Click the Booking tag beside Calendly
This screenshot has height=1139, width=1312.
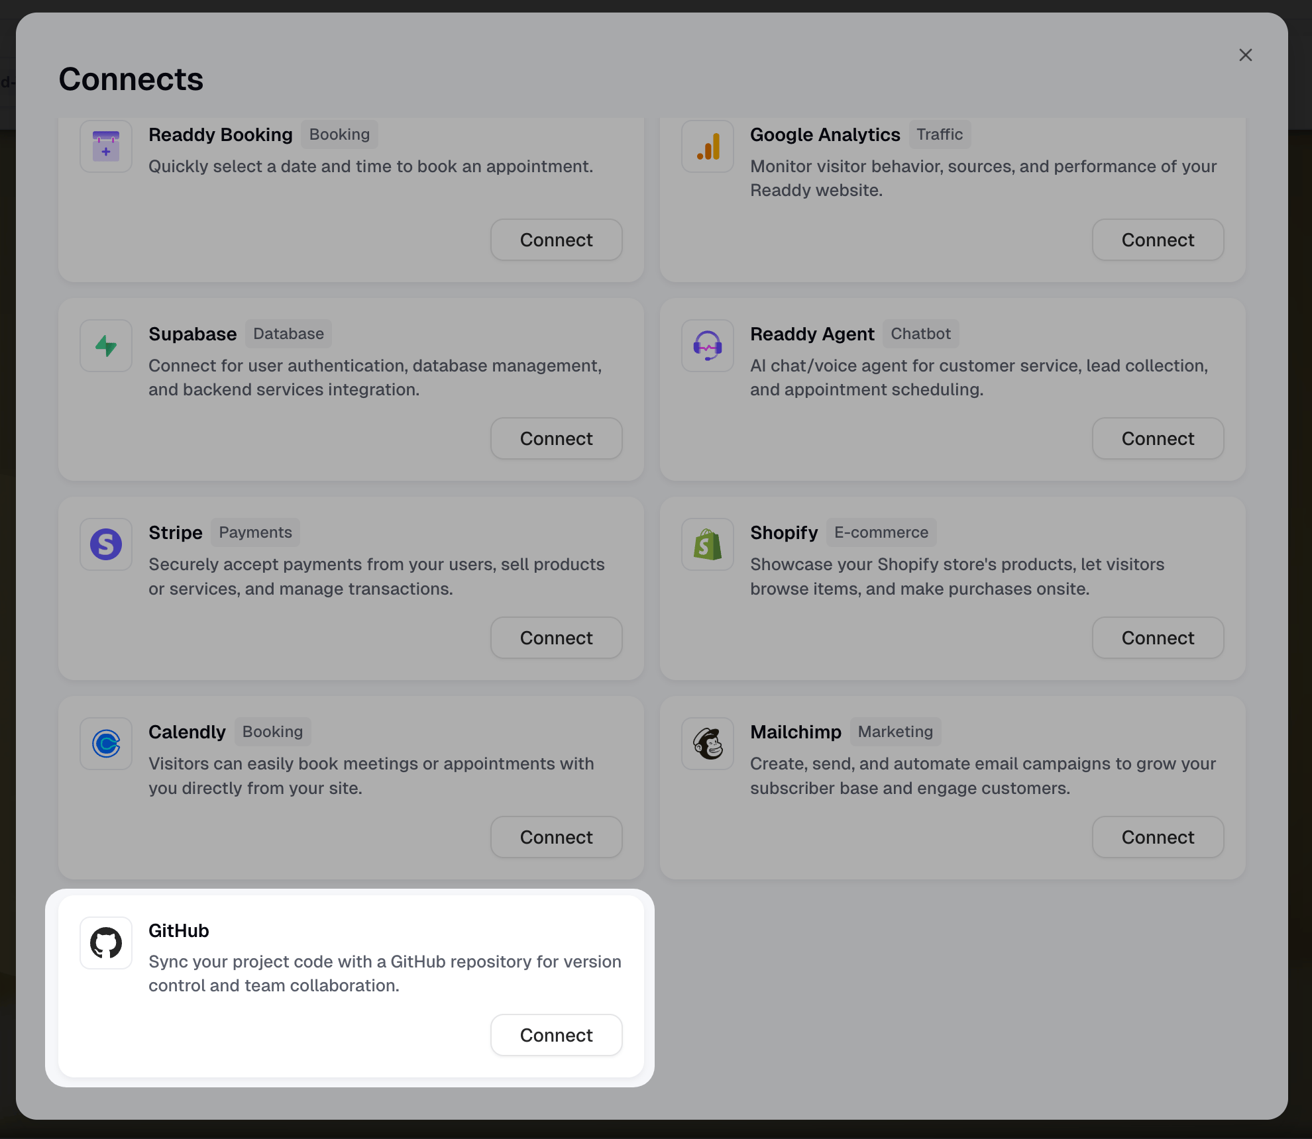point(272,732)
